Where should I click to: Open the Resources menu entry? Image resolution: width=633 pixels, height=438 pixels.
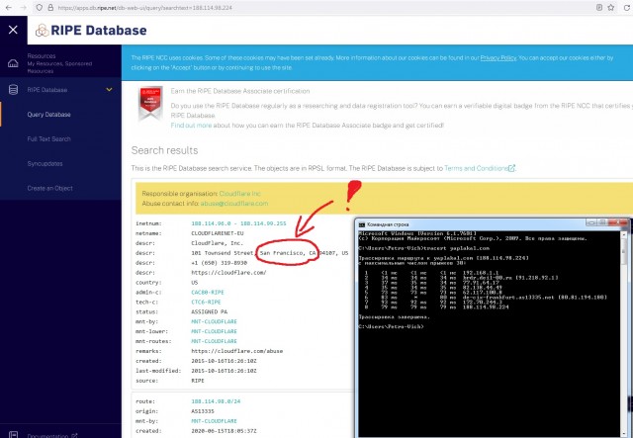tap(59, 63)
